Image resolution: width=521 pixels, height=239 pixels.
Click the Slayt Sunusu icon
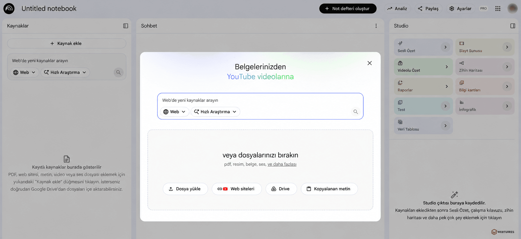462,43
